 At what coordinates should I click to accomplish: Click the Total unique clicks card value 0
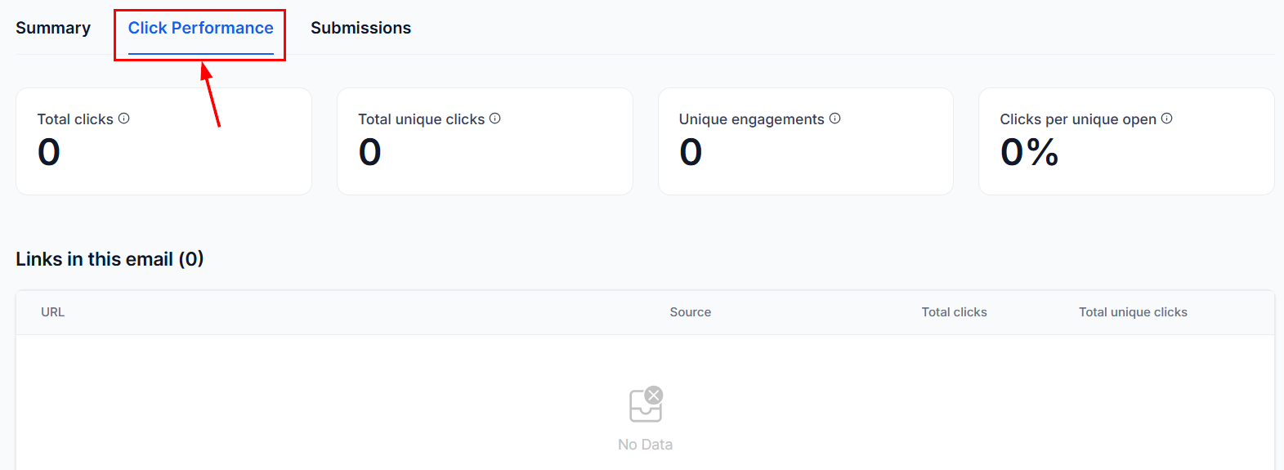click(x=370, y=152)
